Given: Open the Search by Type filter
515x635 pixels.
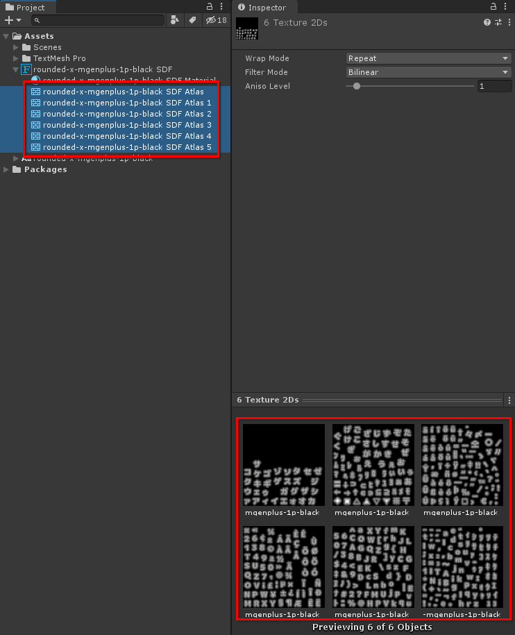Looking at the screenshot, I should 175,20.
